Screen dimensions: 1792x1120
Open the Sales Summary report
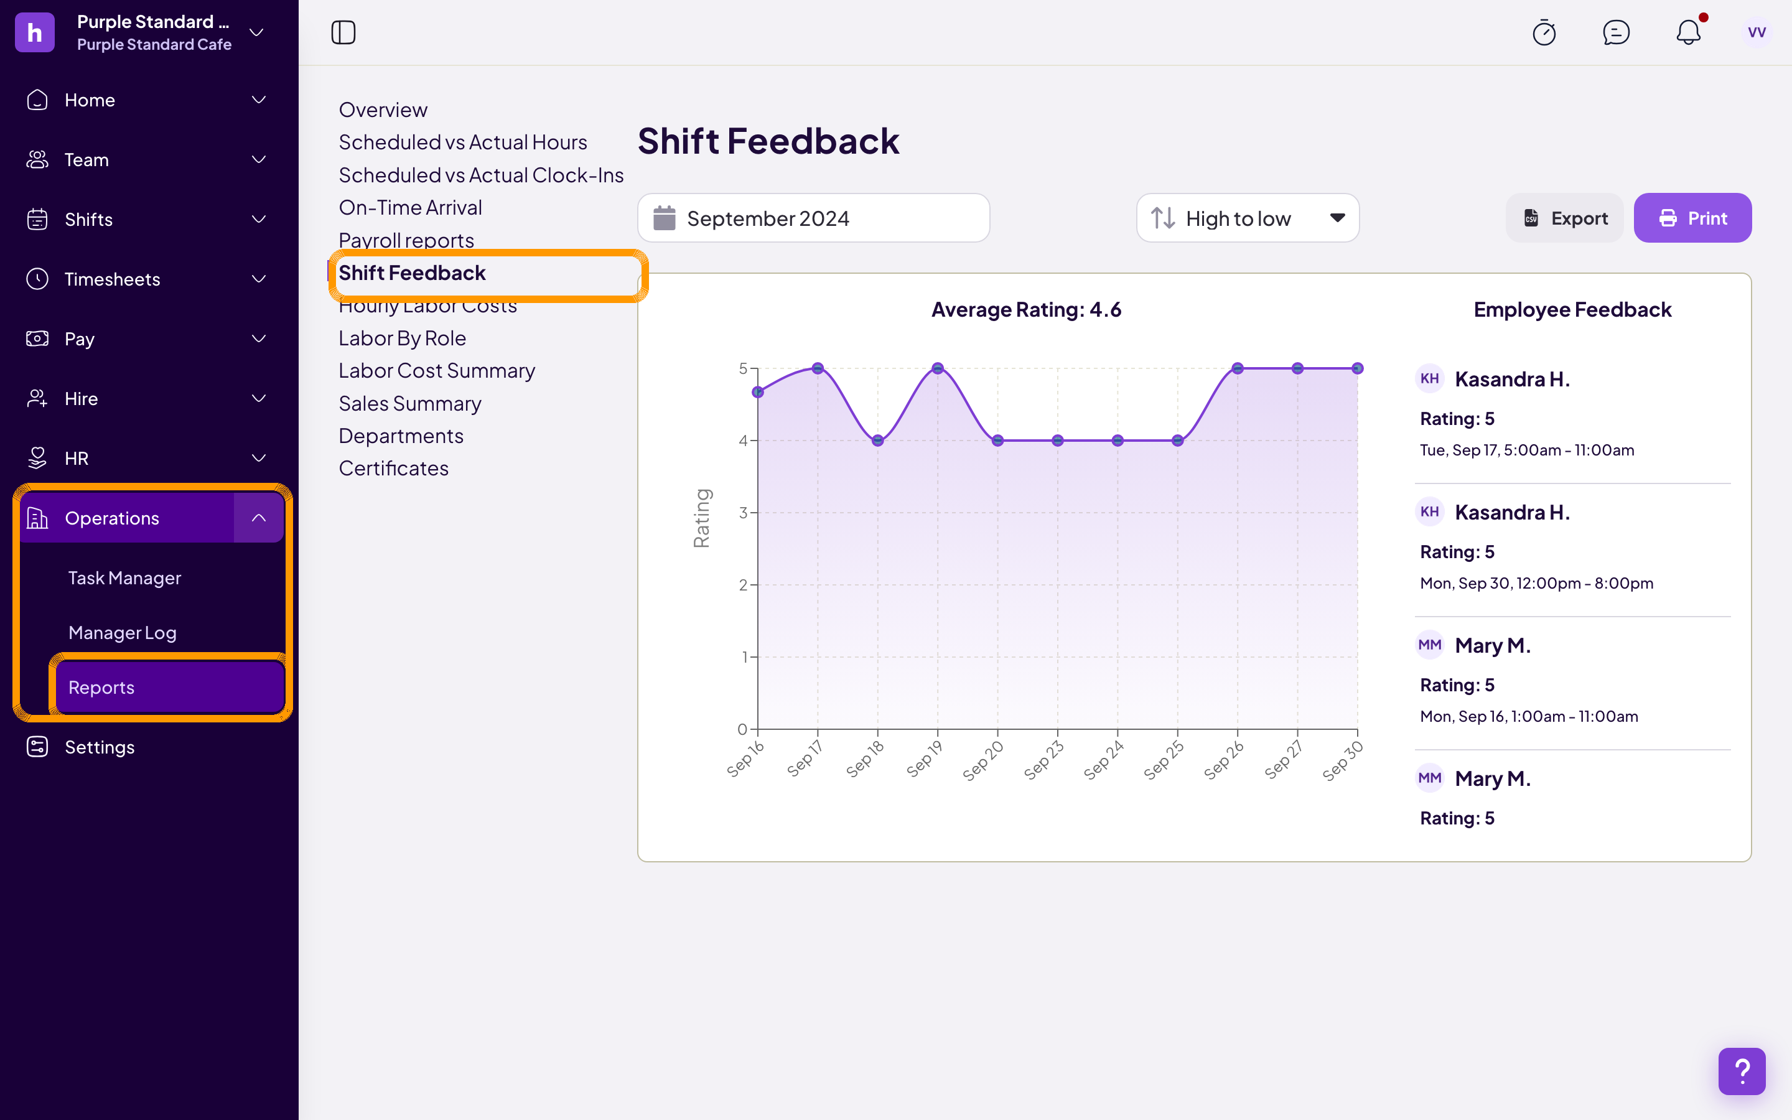pyautogui.click(x=409, y=403)
